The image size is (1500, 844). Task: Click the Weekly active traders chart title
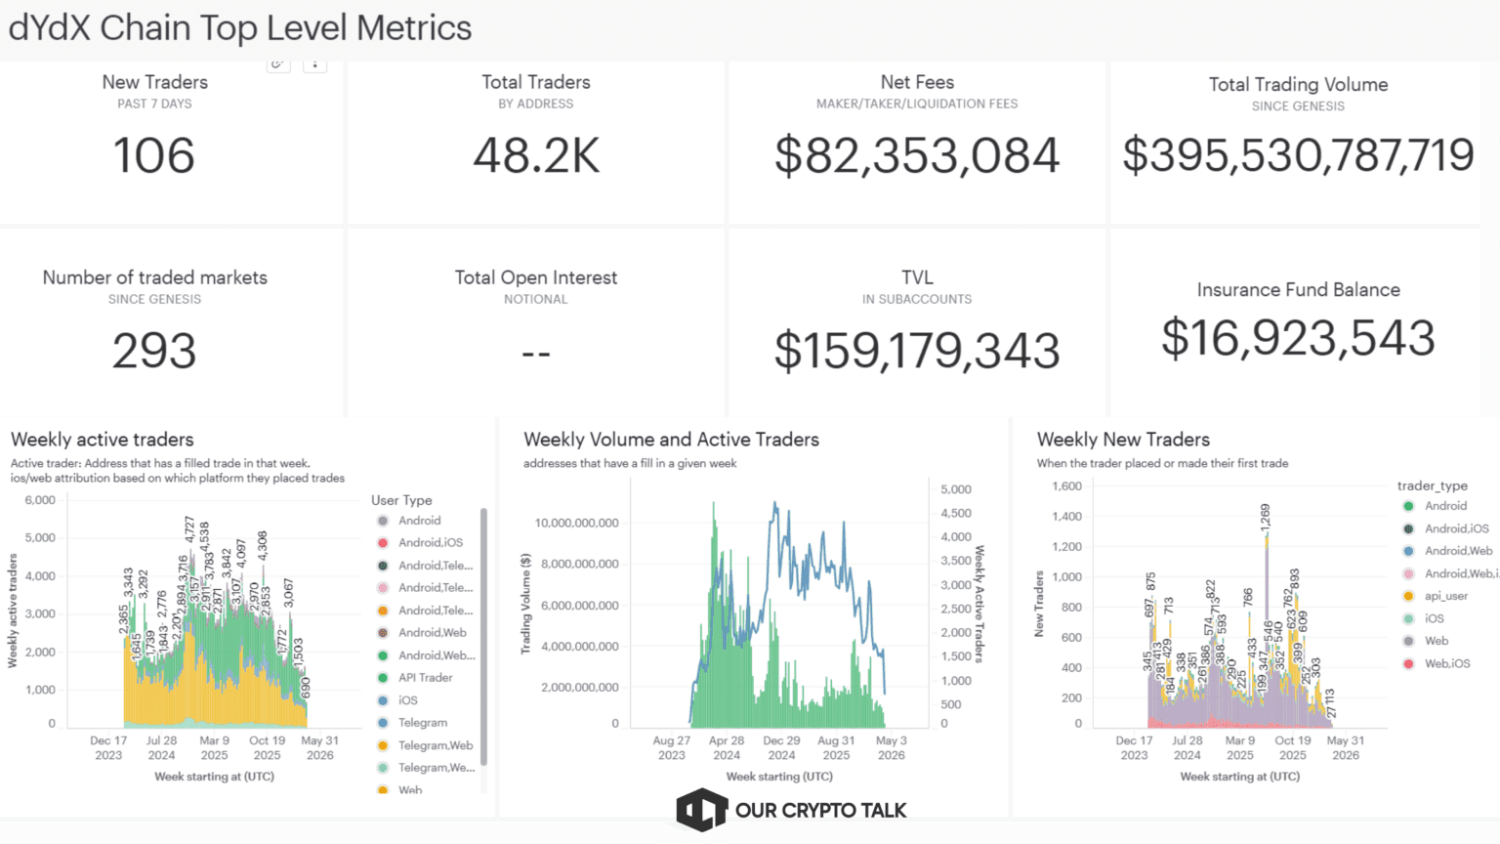click(x=103, y=440)
